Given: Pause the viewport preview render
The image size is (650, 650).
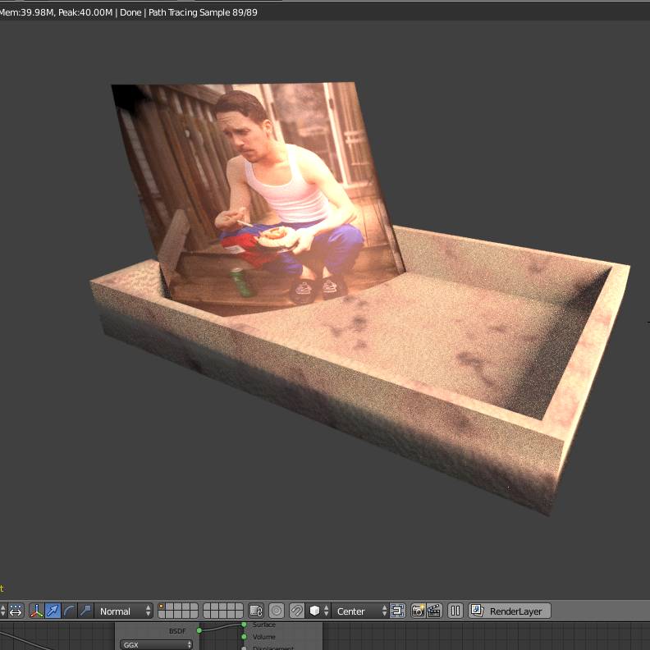Looking at the screenshot, I should pos(455,611).
